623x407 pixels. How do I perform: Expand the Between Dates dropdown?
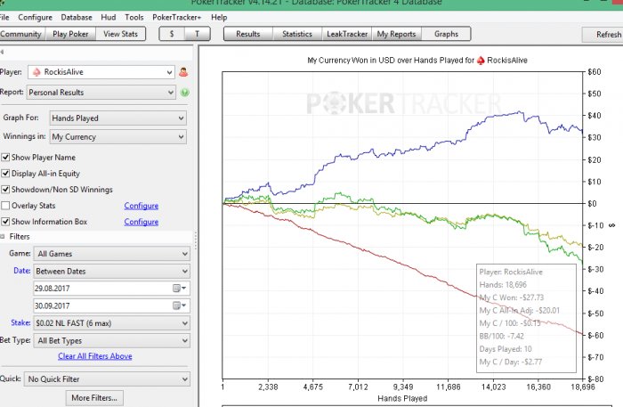(111, 271)
